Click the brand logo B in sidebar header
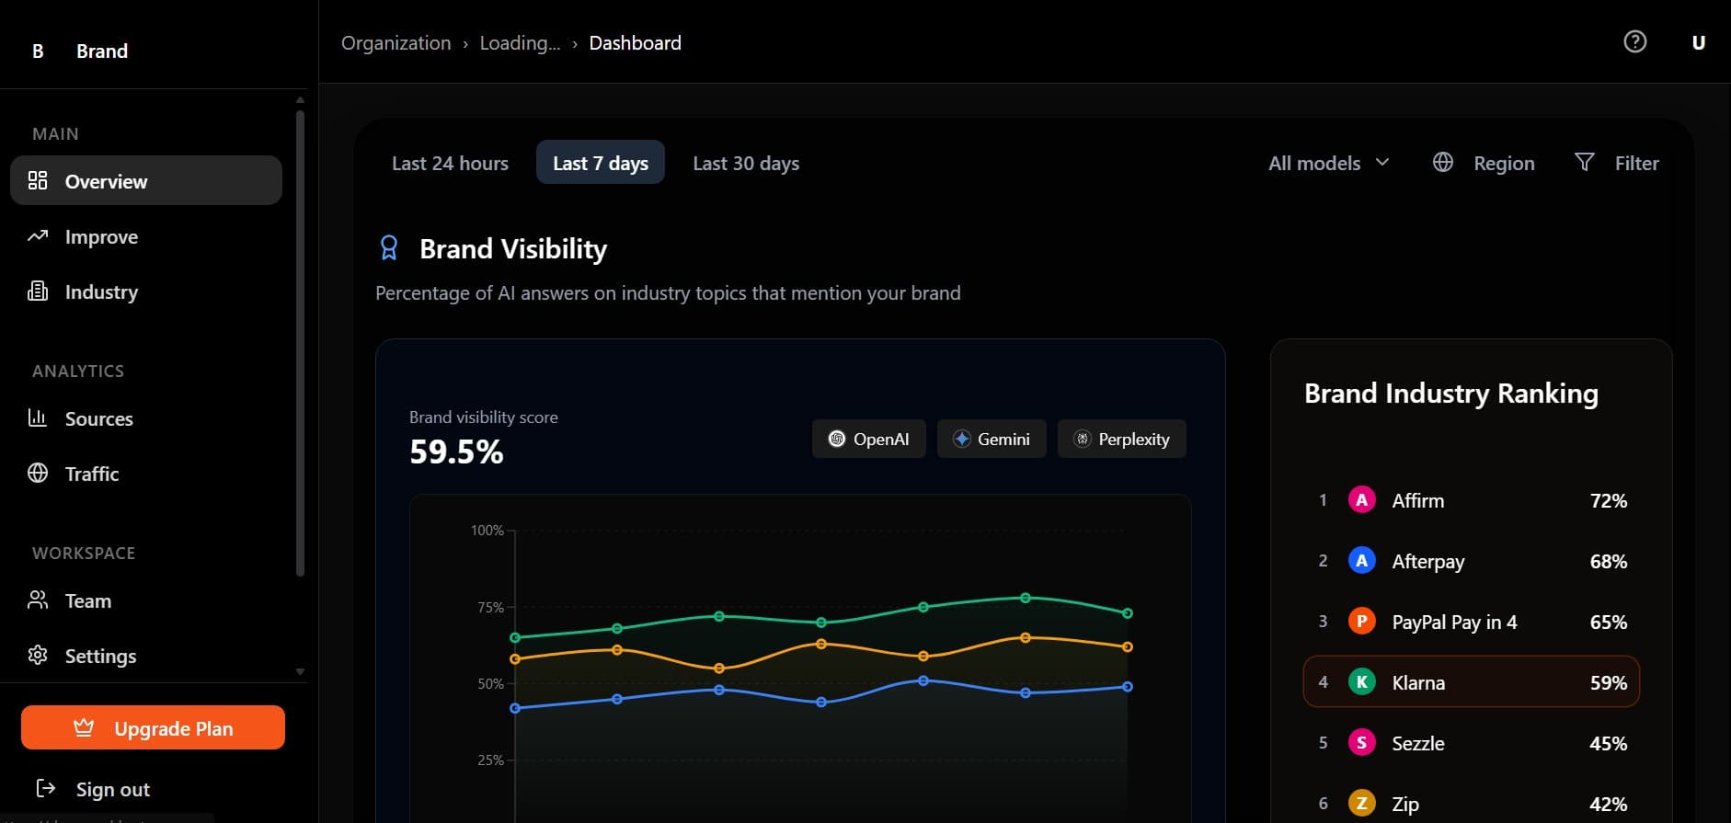This screenshot has width=1731, height=823. 38,51
